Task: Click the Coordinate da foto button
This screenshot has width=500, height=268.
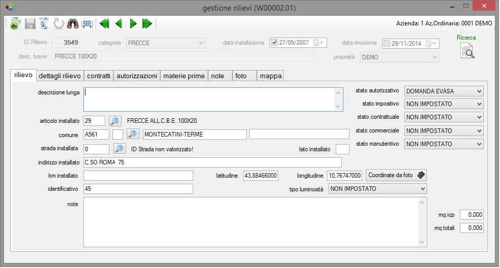Action: point(397,175)
